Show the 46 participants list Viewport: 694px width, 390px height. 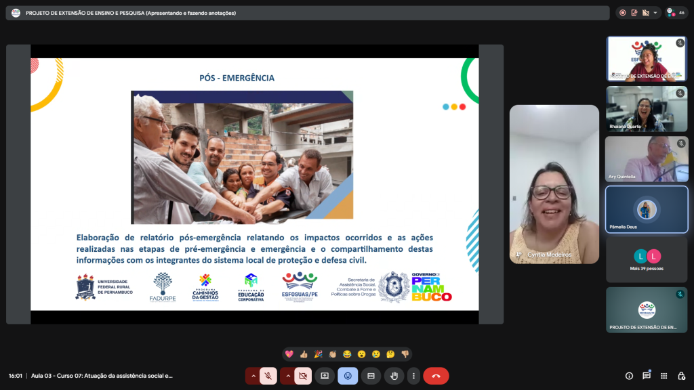(x=675, y=13)
